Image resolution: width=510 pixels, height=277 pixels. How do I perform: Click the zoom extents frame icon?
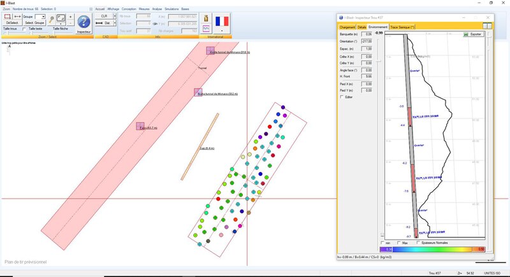point(61,18)
